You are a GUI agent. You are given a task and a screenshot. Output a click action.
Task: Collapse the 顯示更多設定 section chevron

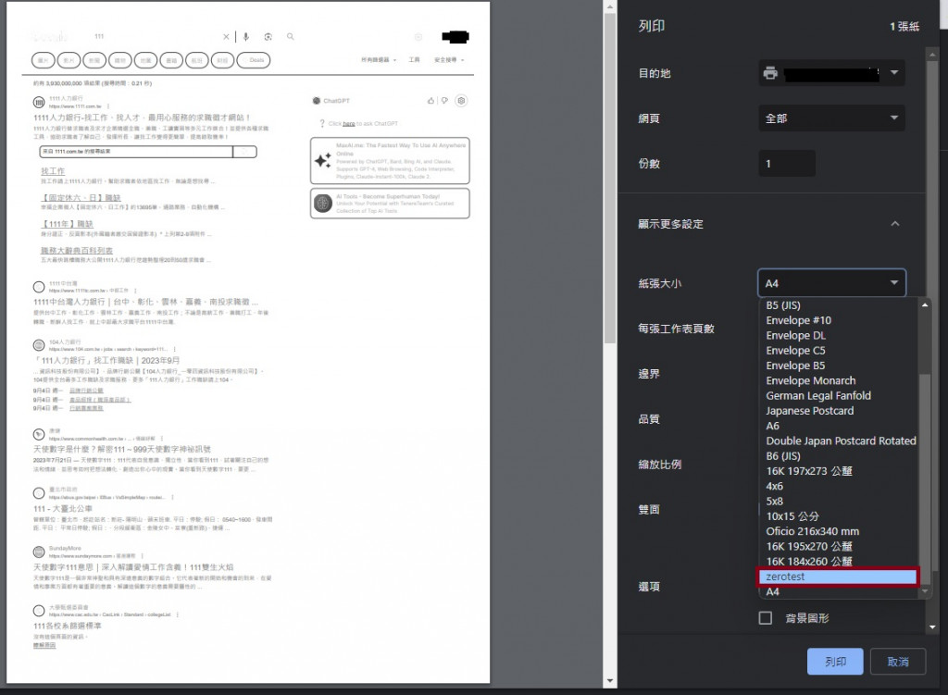895,224
